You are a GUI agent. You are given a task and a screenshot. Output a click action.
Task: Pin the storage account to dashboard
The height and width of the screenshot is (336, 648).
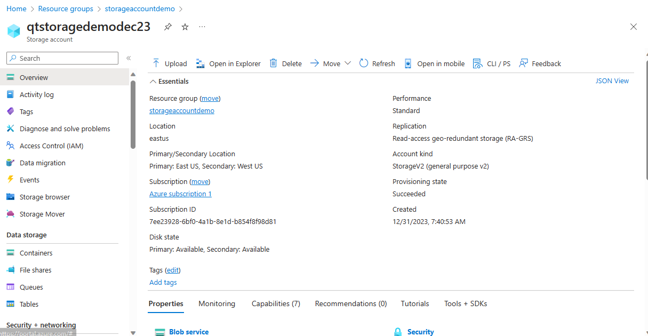coord(168,27)
